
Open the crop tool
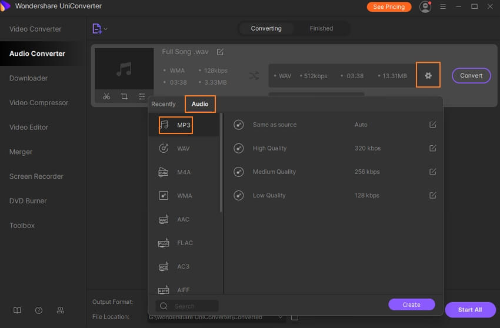[124, 96]
